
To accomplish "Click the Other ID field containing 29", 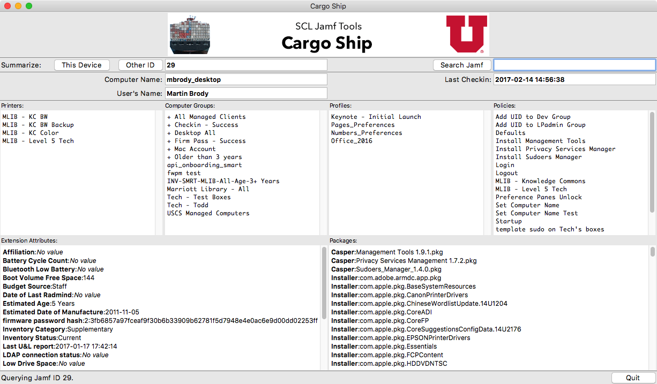I will coord(245,65).
